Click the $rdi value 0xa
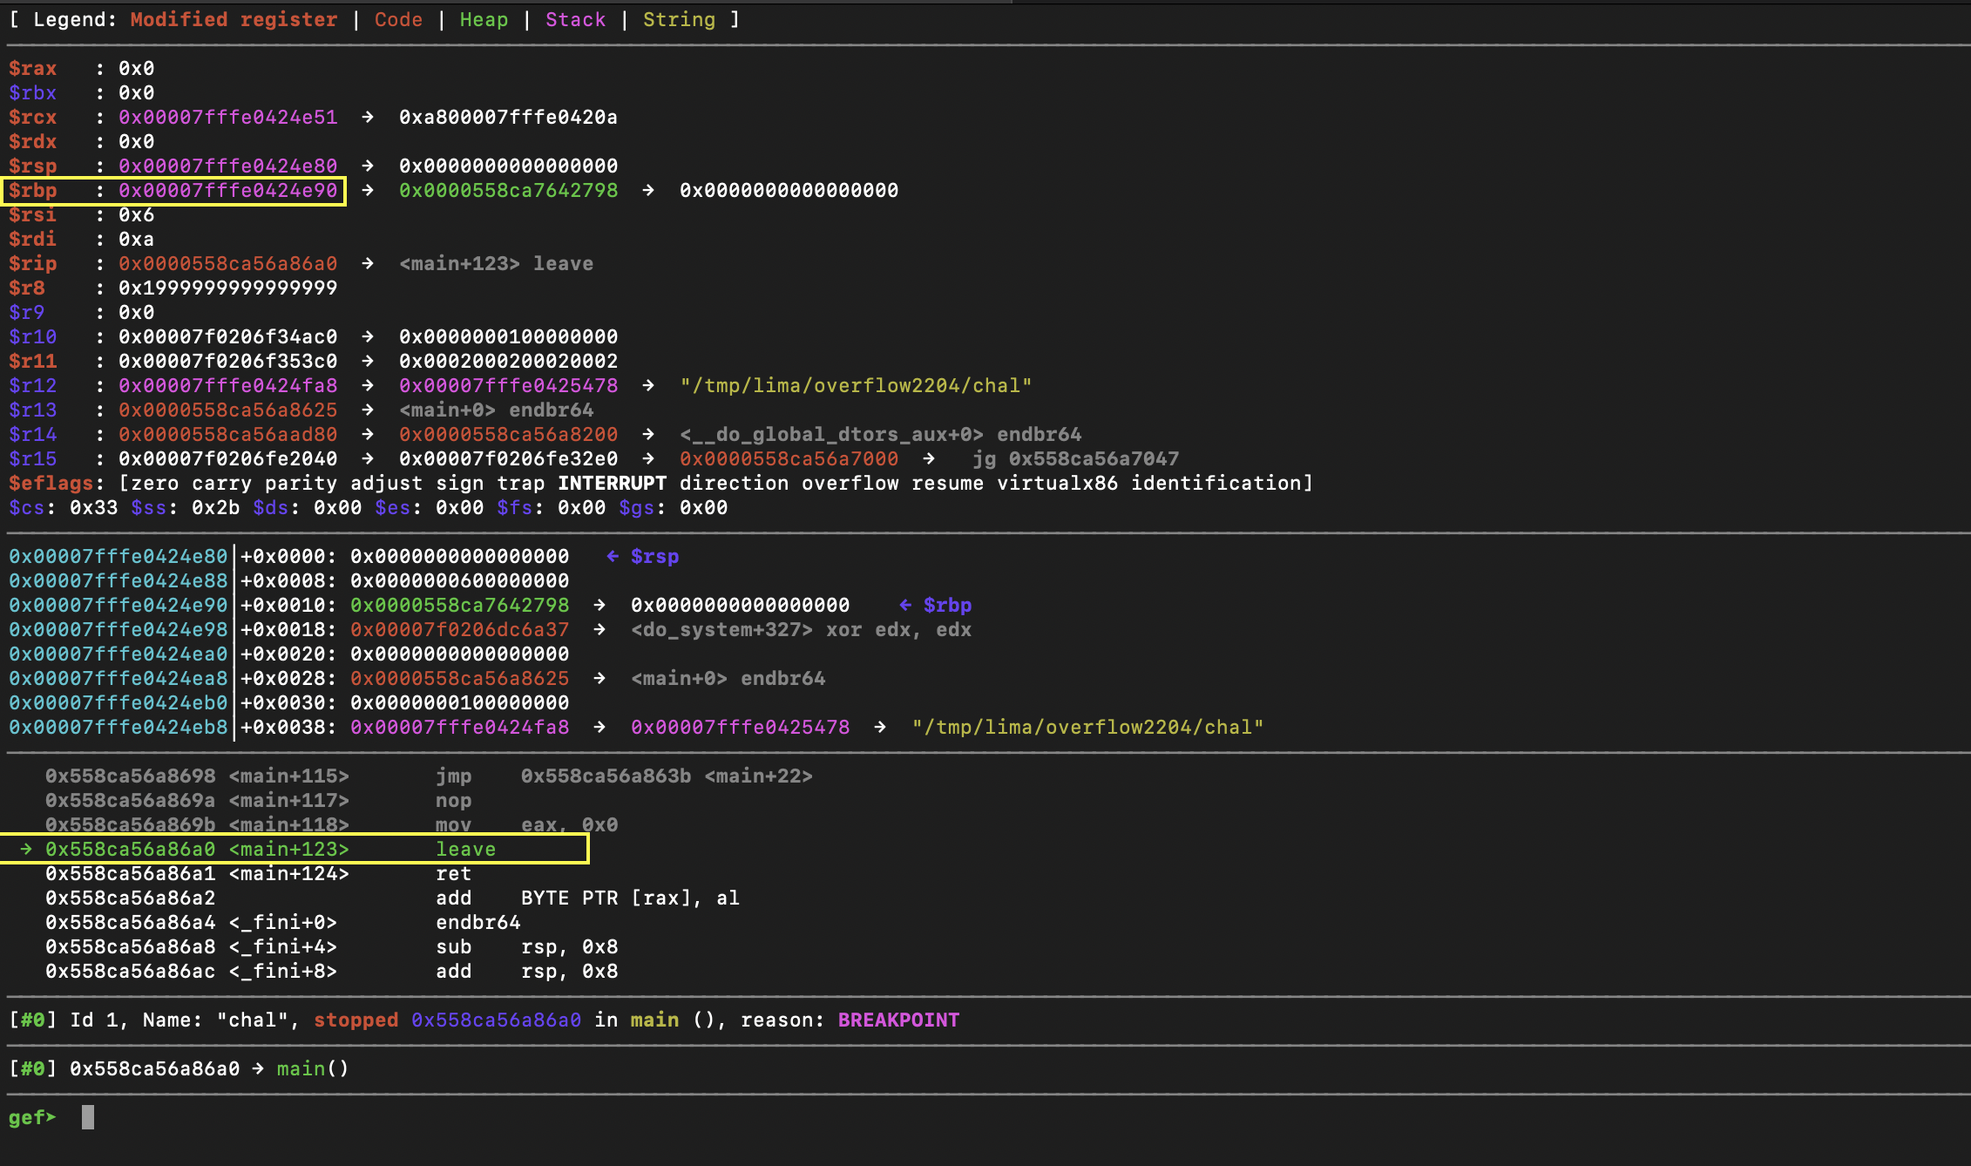The height and width of the screenshot is (1166, 1971). click(x=137, y=239)
